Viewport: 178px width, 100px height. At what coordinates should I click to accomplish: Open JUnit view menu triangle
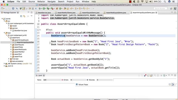(x=169, y=75)
